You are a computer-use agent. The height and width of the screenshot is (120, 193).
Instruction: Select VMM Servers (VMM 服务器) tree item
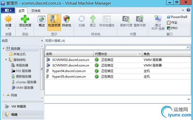(25, 88)
